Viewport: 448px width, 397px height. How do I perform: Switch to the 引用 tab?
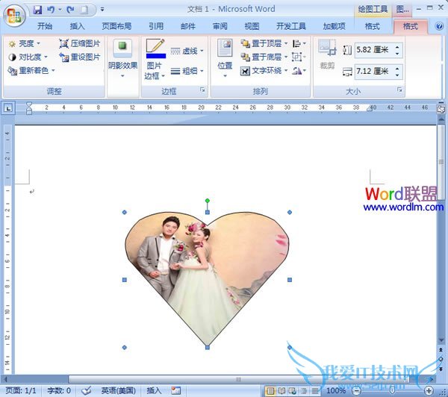click(156, 26)
